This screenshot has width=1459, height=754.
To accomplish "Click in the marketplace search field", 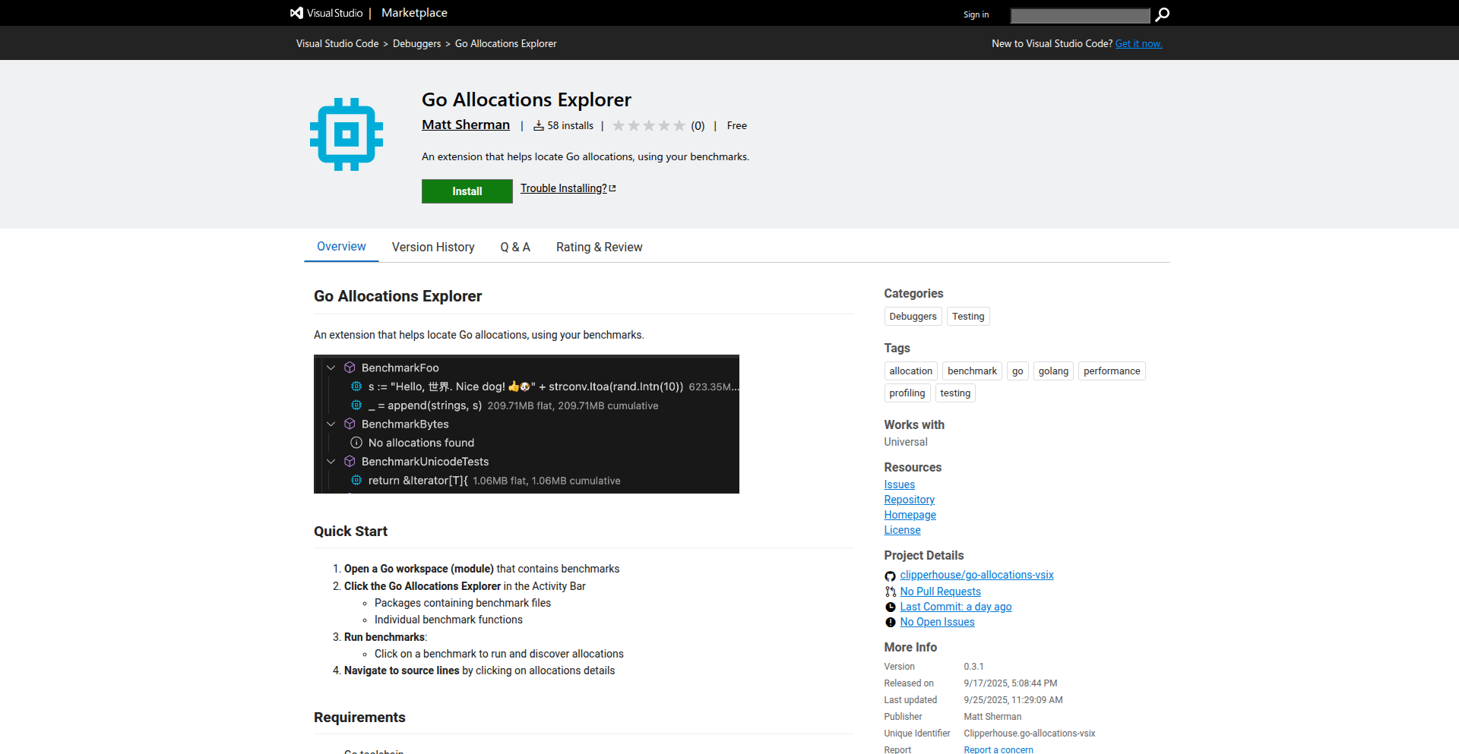I will (1080, 15).
